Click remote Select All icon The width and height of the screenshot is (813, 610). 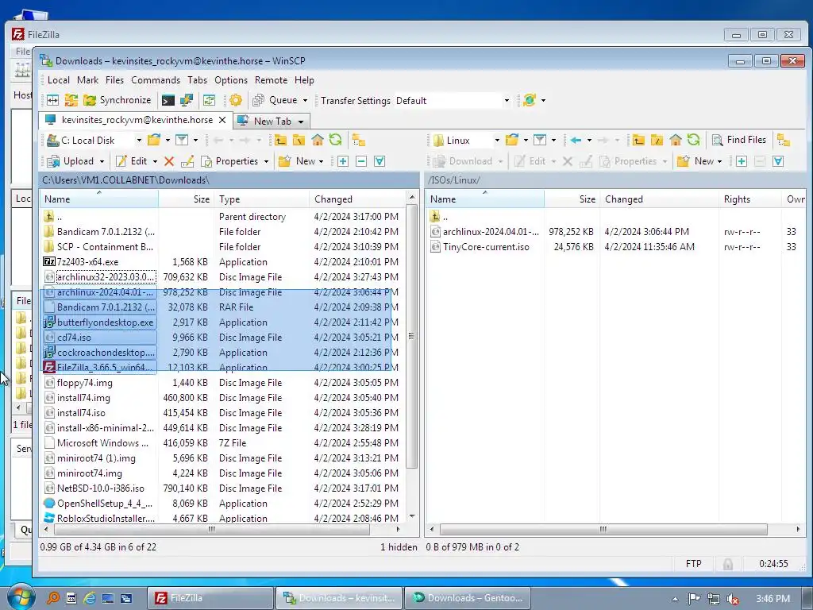tap(778, 161)
